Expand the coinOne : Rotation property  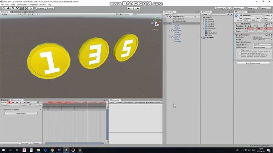coord(1,110)
